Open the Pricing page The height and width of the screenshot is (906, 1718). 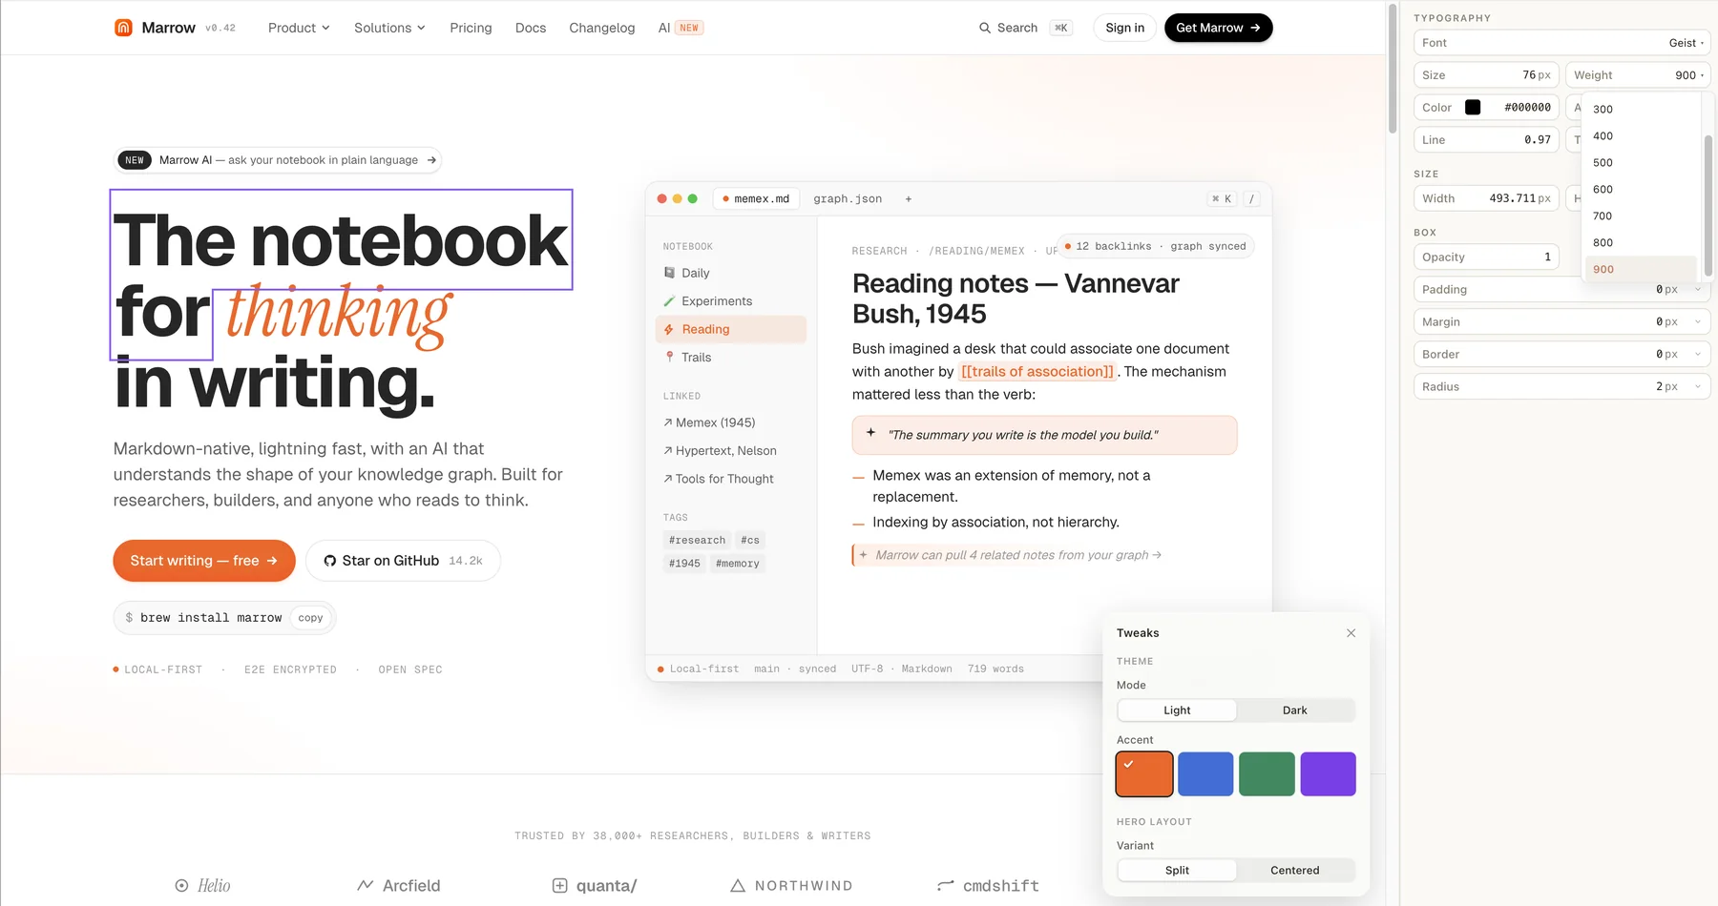(x=471, y=28)
